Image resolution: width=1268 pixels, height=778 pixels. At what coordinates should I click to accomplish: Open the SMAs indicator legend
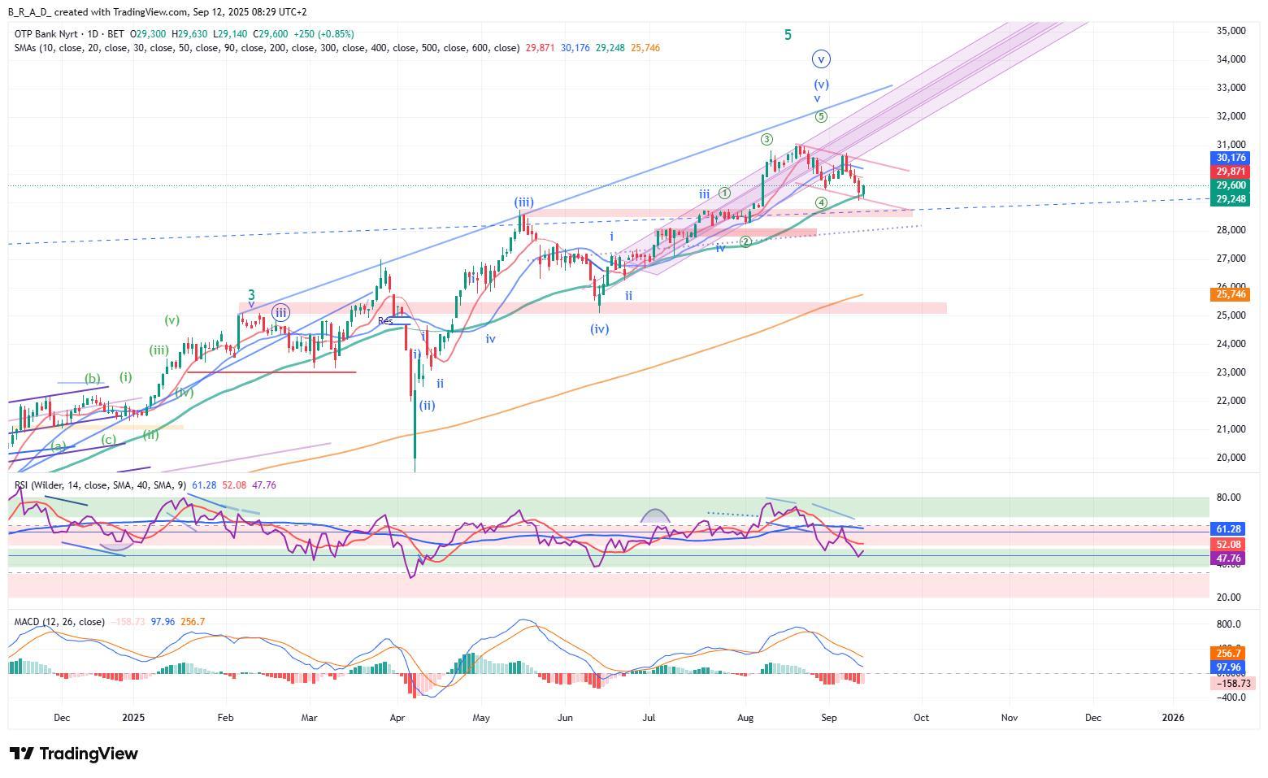[267, 48]
